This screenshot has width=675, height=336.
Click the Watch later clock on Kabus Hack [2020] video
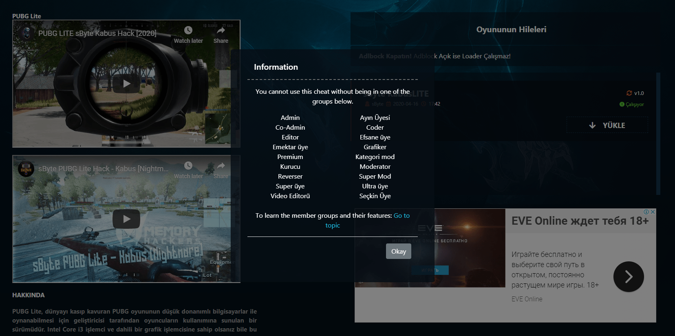point(188,30)
